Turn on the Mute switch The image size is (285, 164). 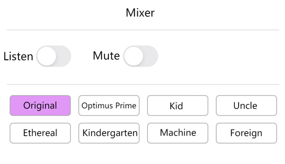click(140, 56)
